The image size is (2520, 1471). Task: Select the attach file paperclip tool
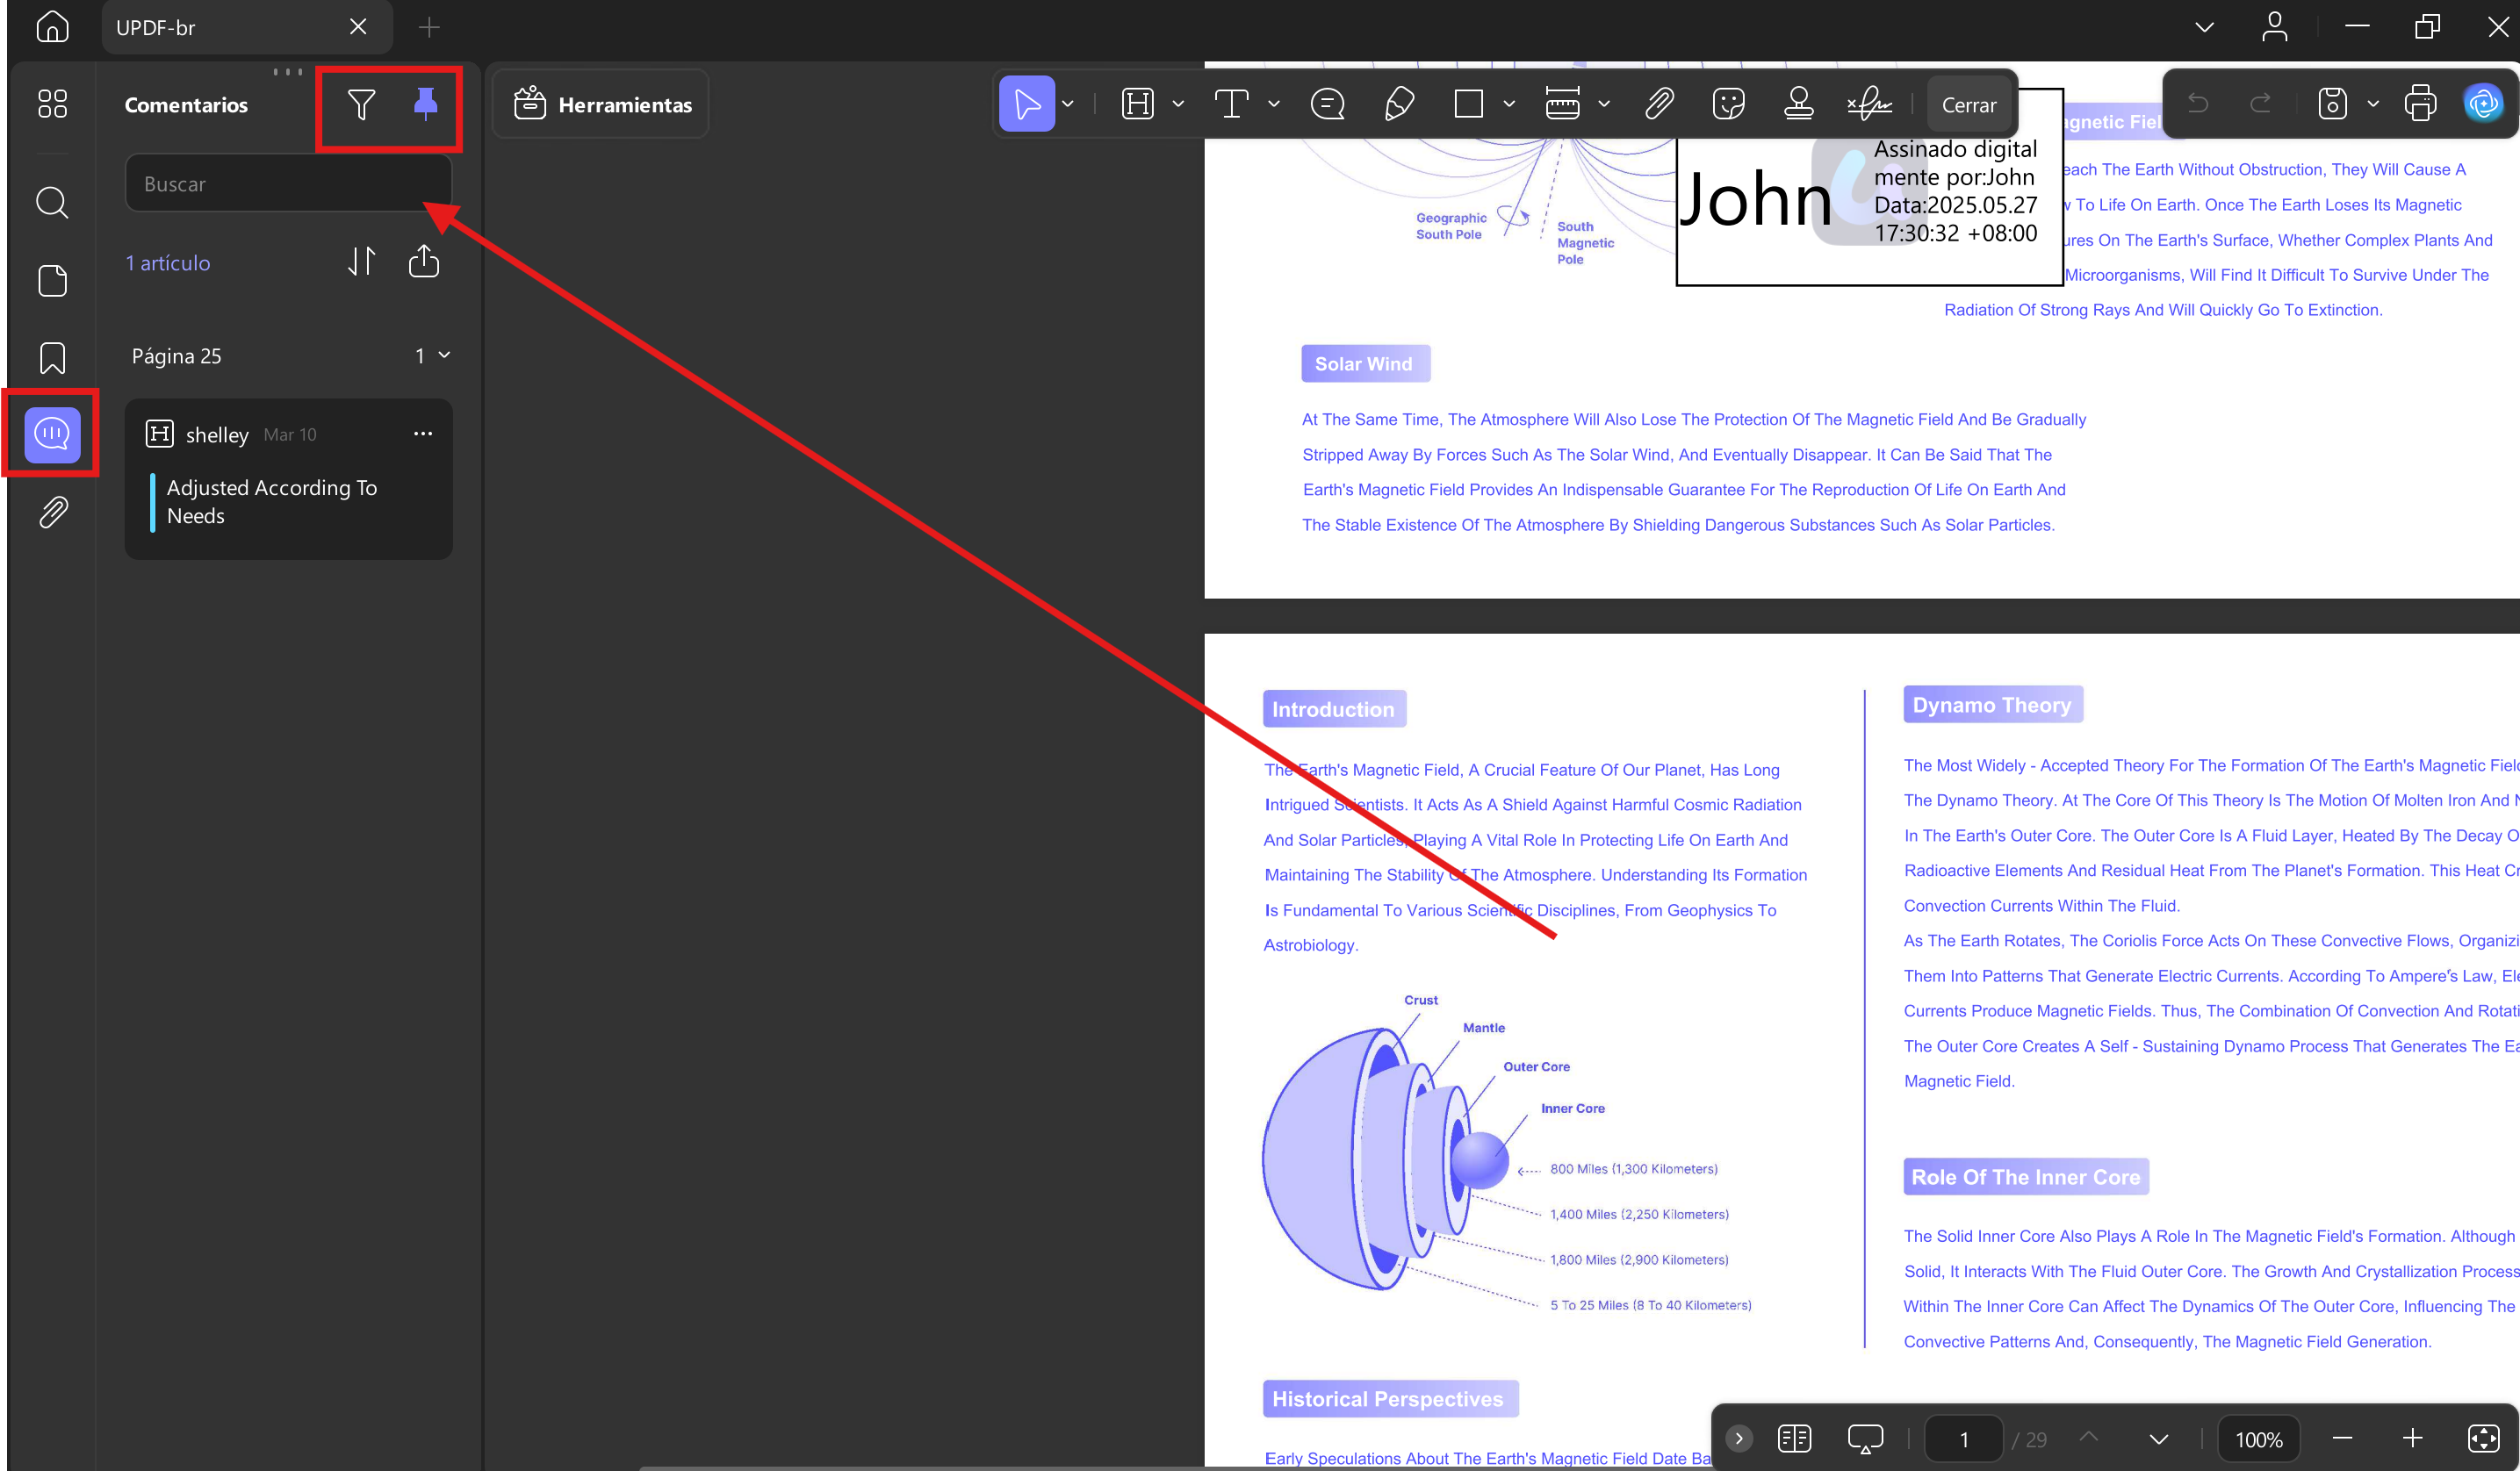pyautogui.click(x=1659, y=104)
